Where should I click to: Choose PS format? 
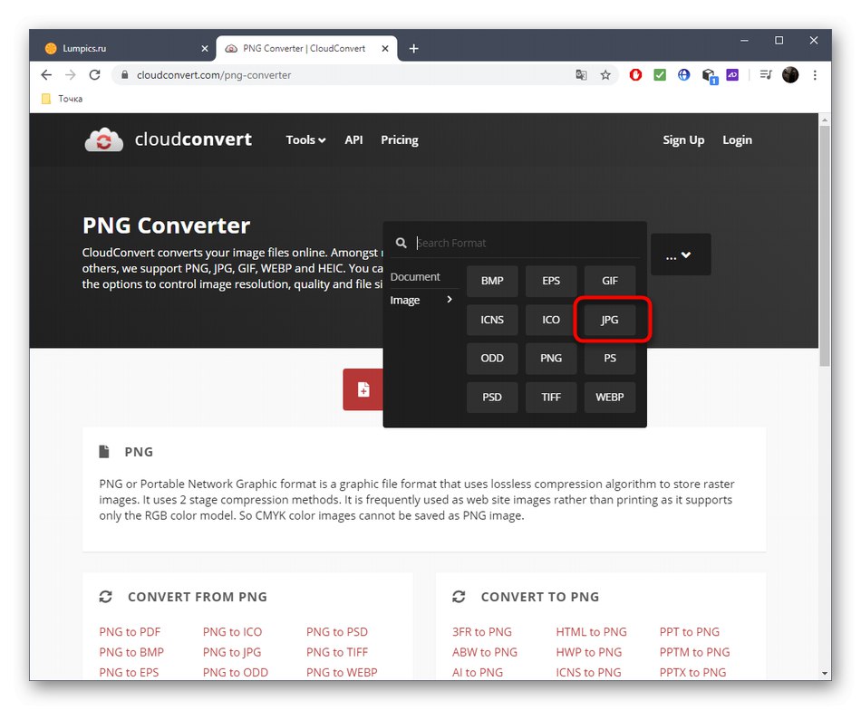click(x=610, y=359)
